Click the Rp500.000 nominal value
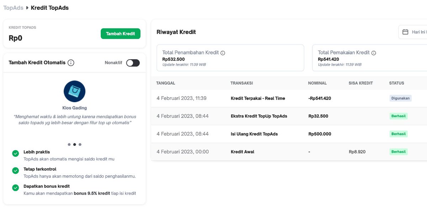Screen dimensions: 427x214 (x=320, y=134)
